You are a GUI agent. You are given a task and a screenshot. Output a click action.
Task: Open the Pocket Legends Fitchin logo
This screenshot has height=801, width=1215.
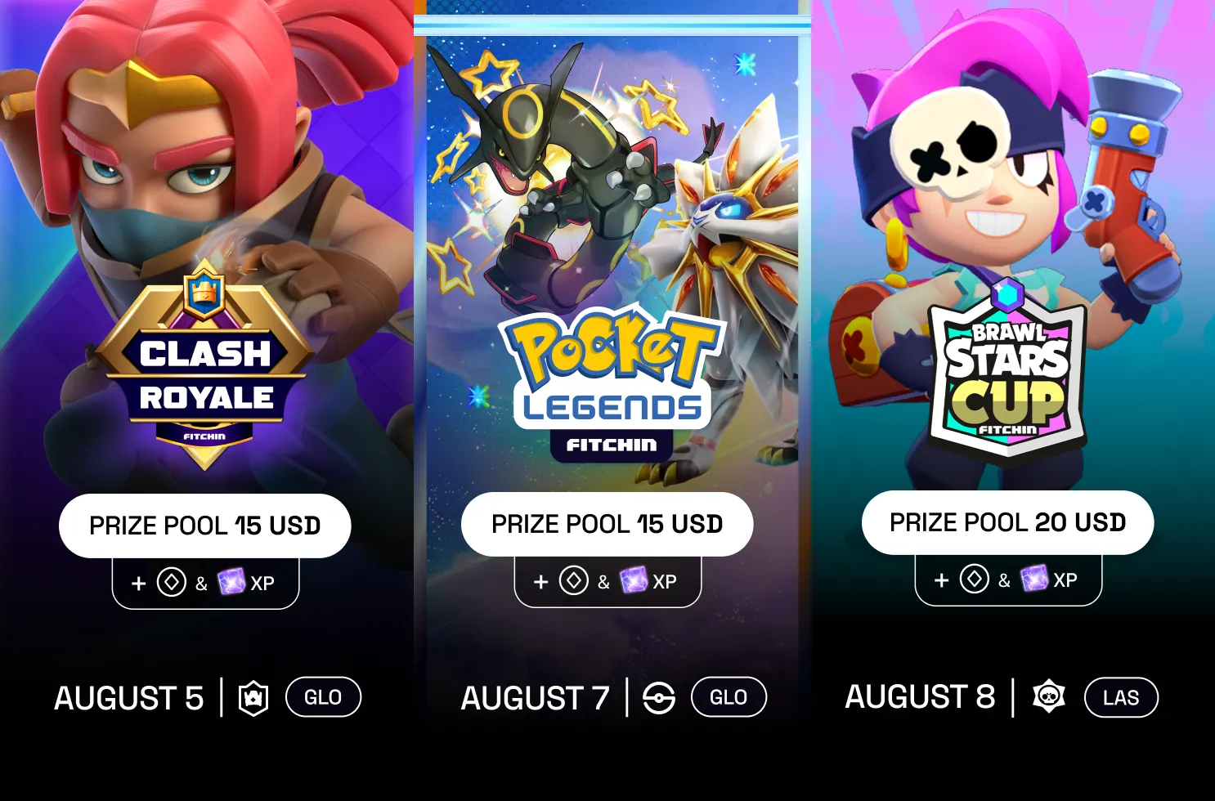pos(612,384)
